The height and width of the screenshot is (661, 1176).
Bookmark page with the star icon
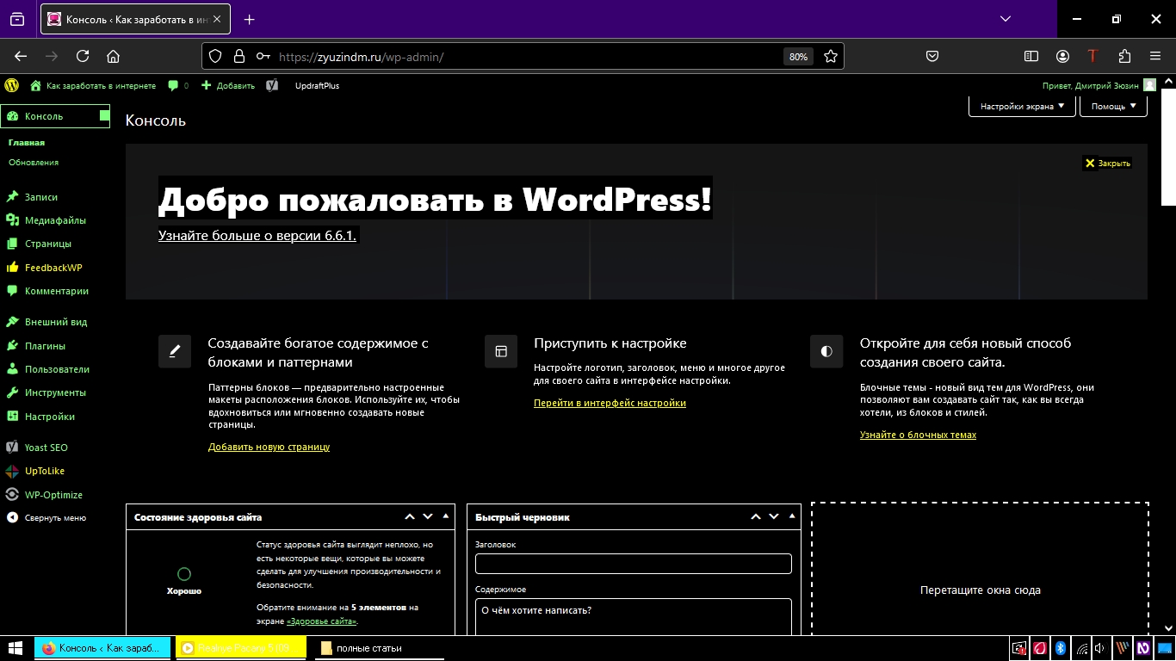pyautogui.click(x=831, y=56)
